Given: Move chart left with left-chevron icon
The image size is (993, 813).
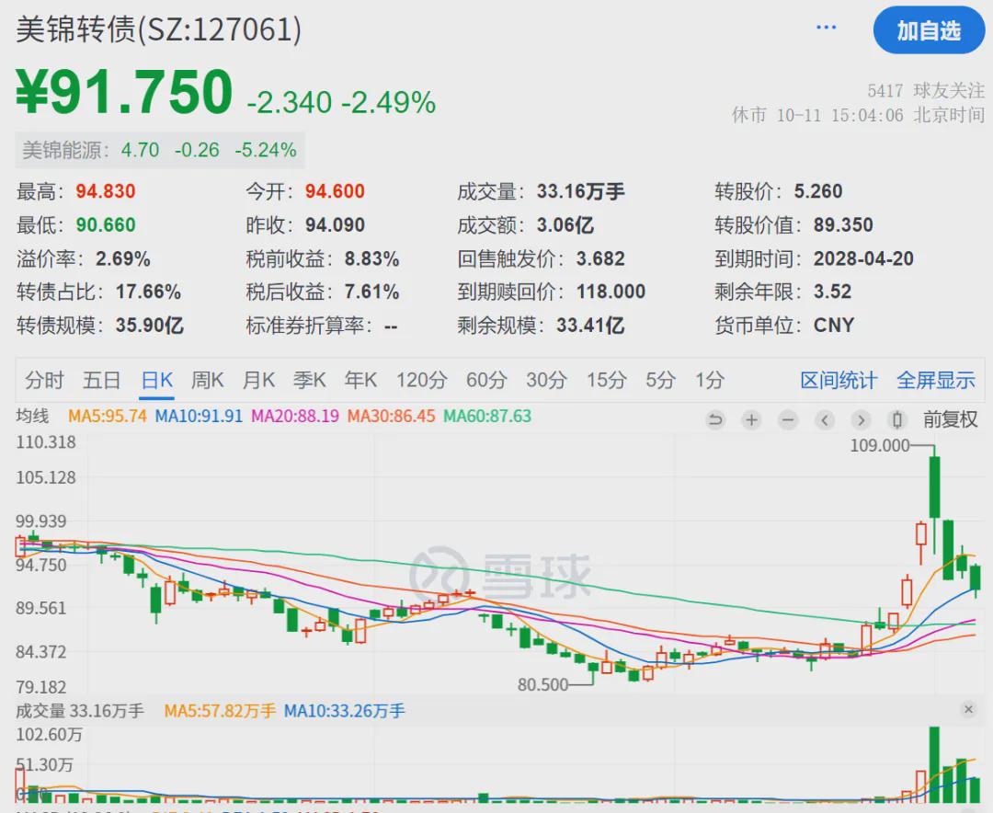Looking at the screenshot, I should pos(825,419).
